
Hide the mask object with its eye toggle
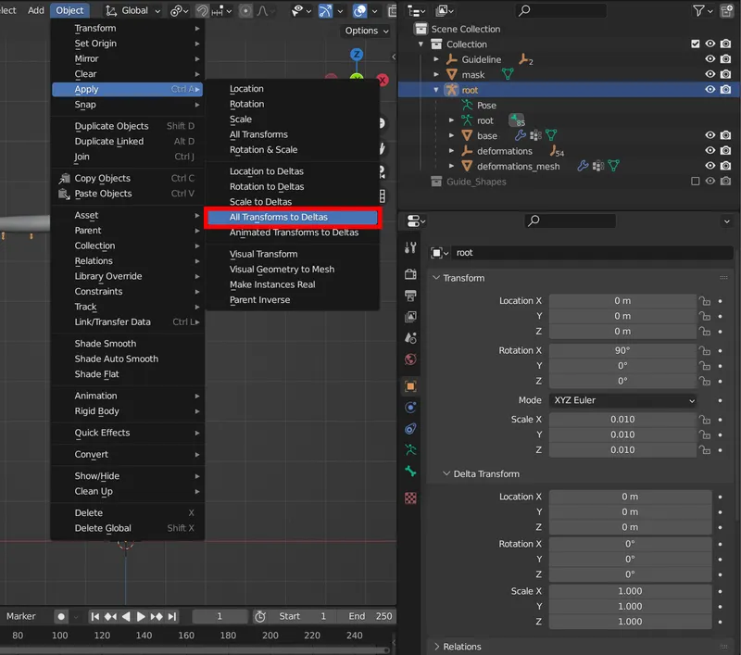(x=710, y=74)
